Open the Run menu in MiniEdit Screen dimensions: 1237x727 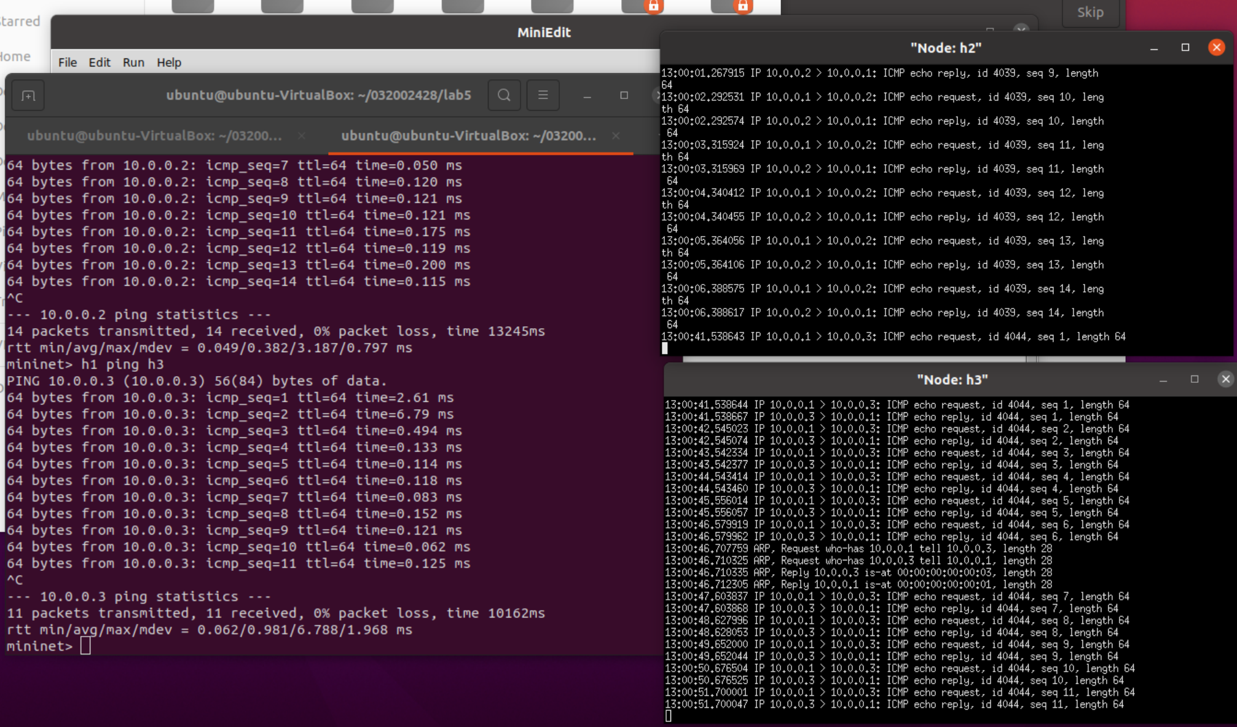coord(133,63)
